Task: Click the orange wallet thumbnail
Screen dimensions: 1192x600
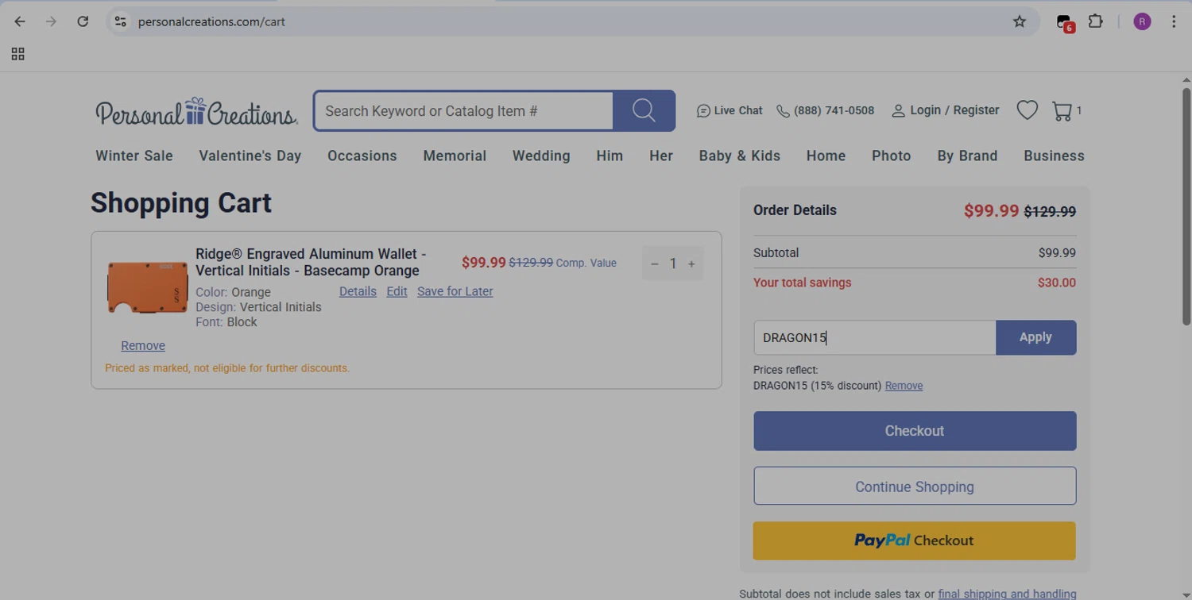Action: click(147, 287)
